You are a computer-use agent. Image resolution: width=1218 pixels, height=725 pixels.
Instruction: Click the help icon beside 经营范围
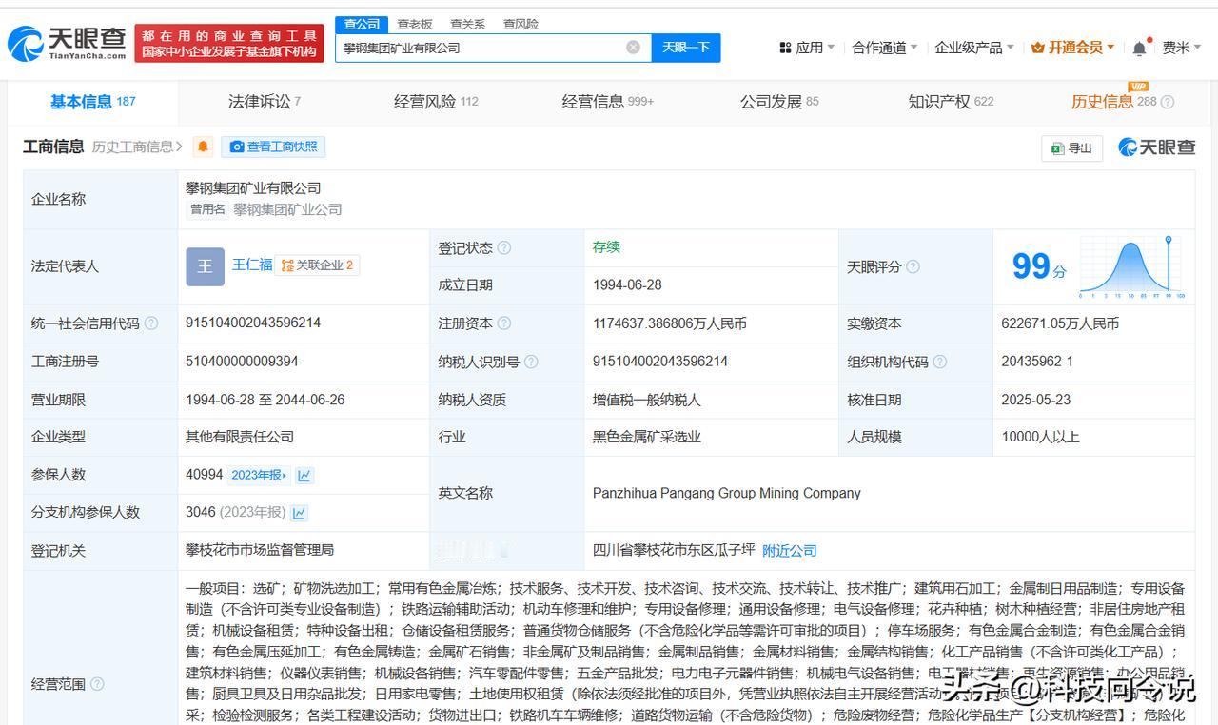[x=97, y=684]
